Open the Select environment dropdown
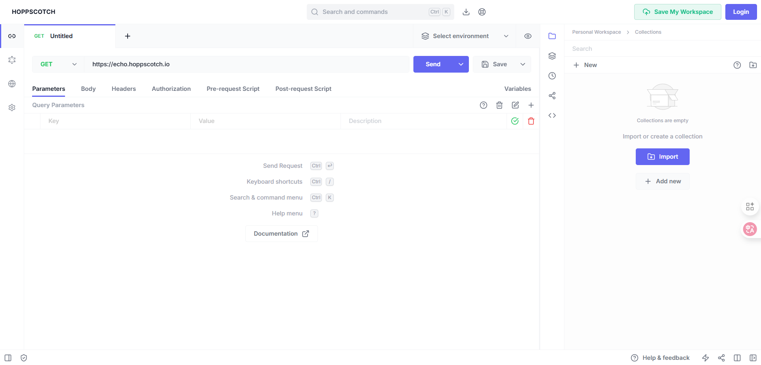Viewport: 761px width, 365px height. (465, 36)
